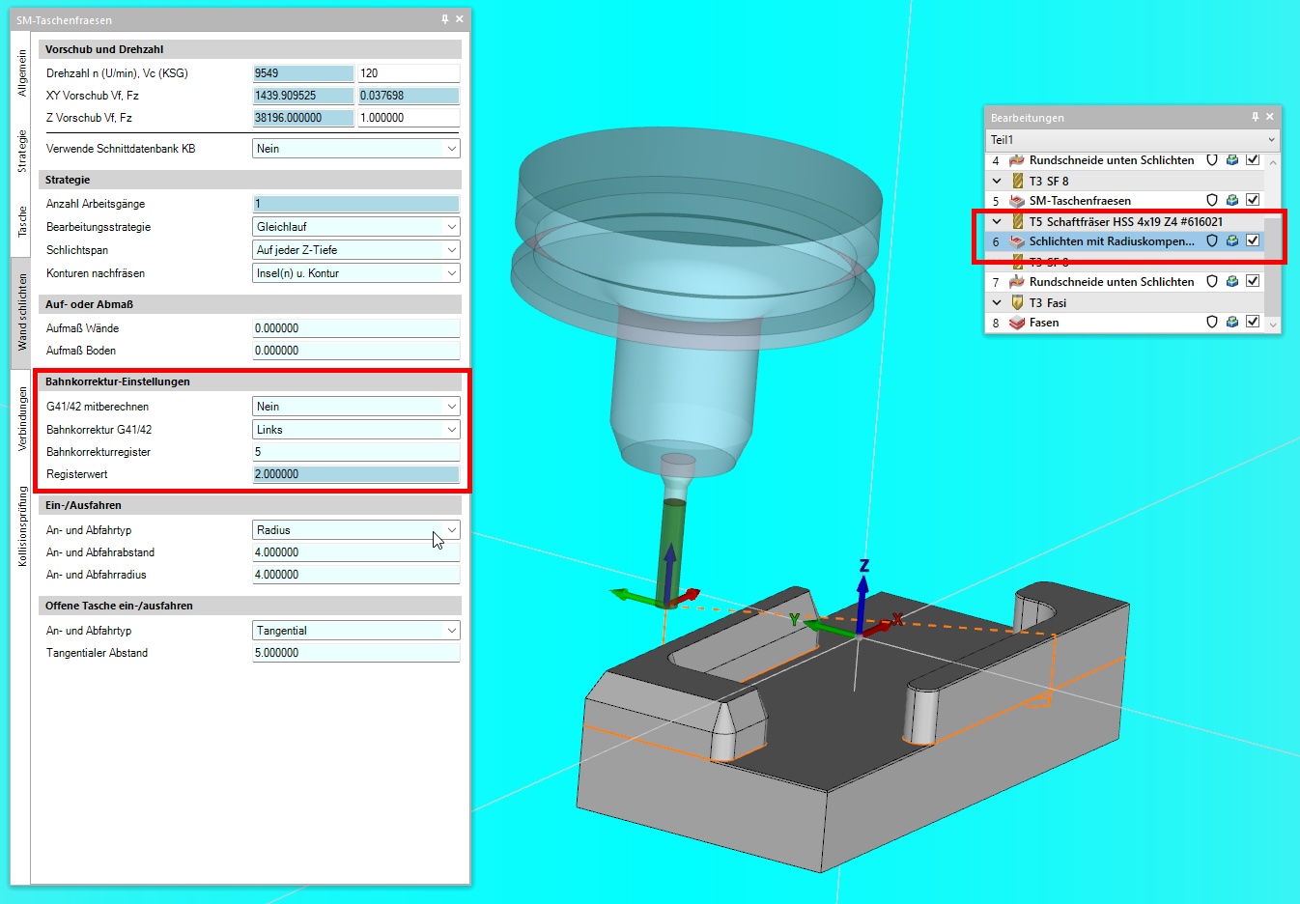Image resolution: width=1300 pixels, height=904 pixels.
Task: Collapse the T5 Schaftfräser HSS tool group
Action: (997, 221)
